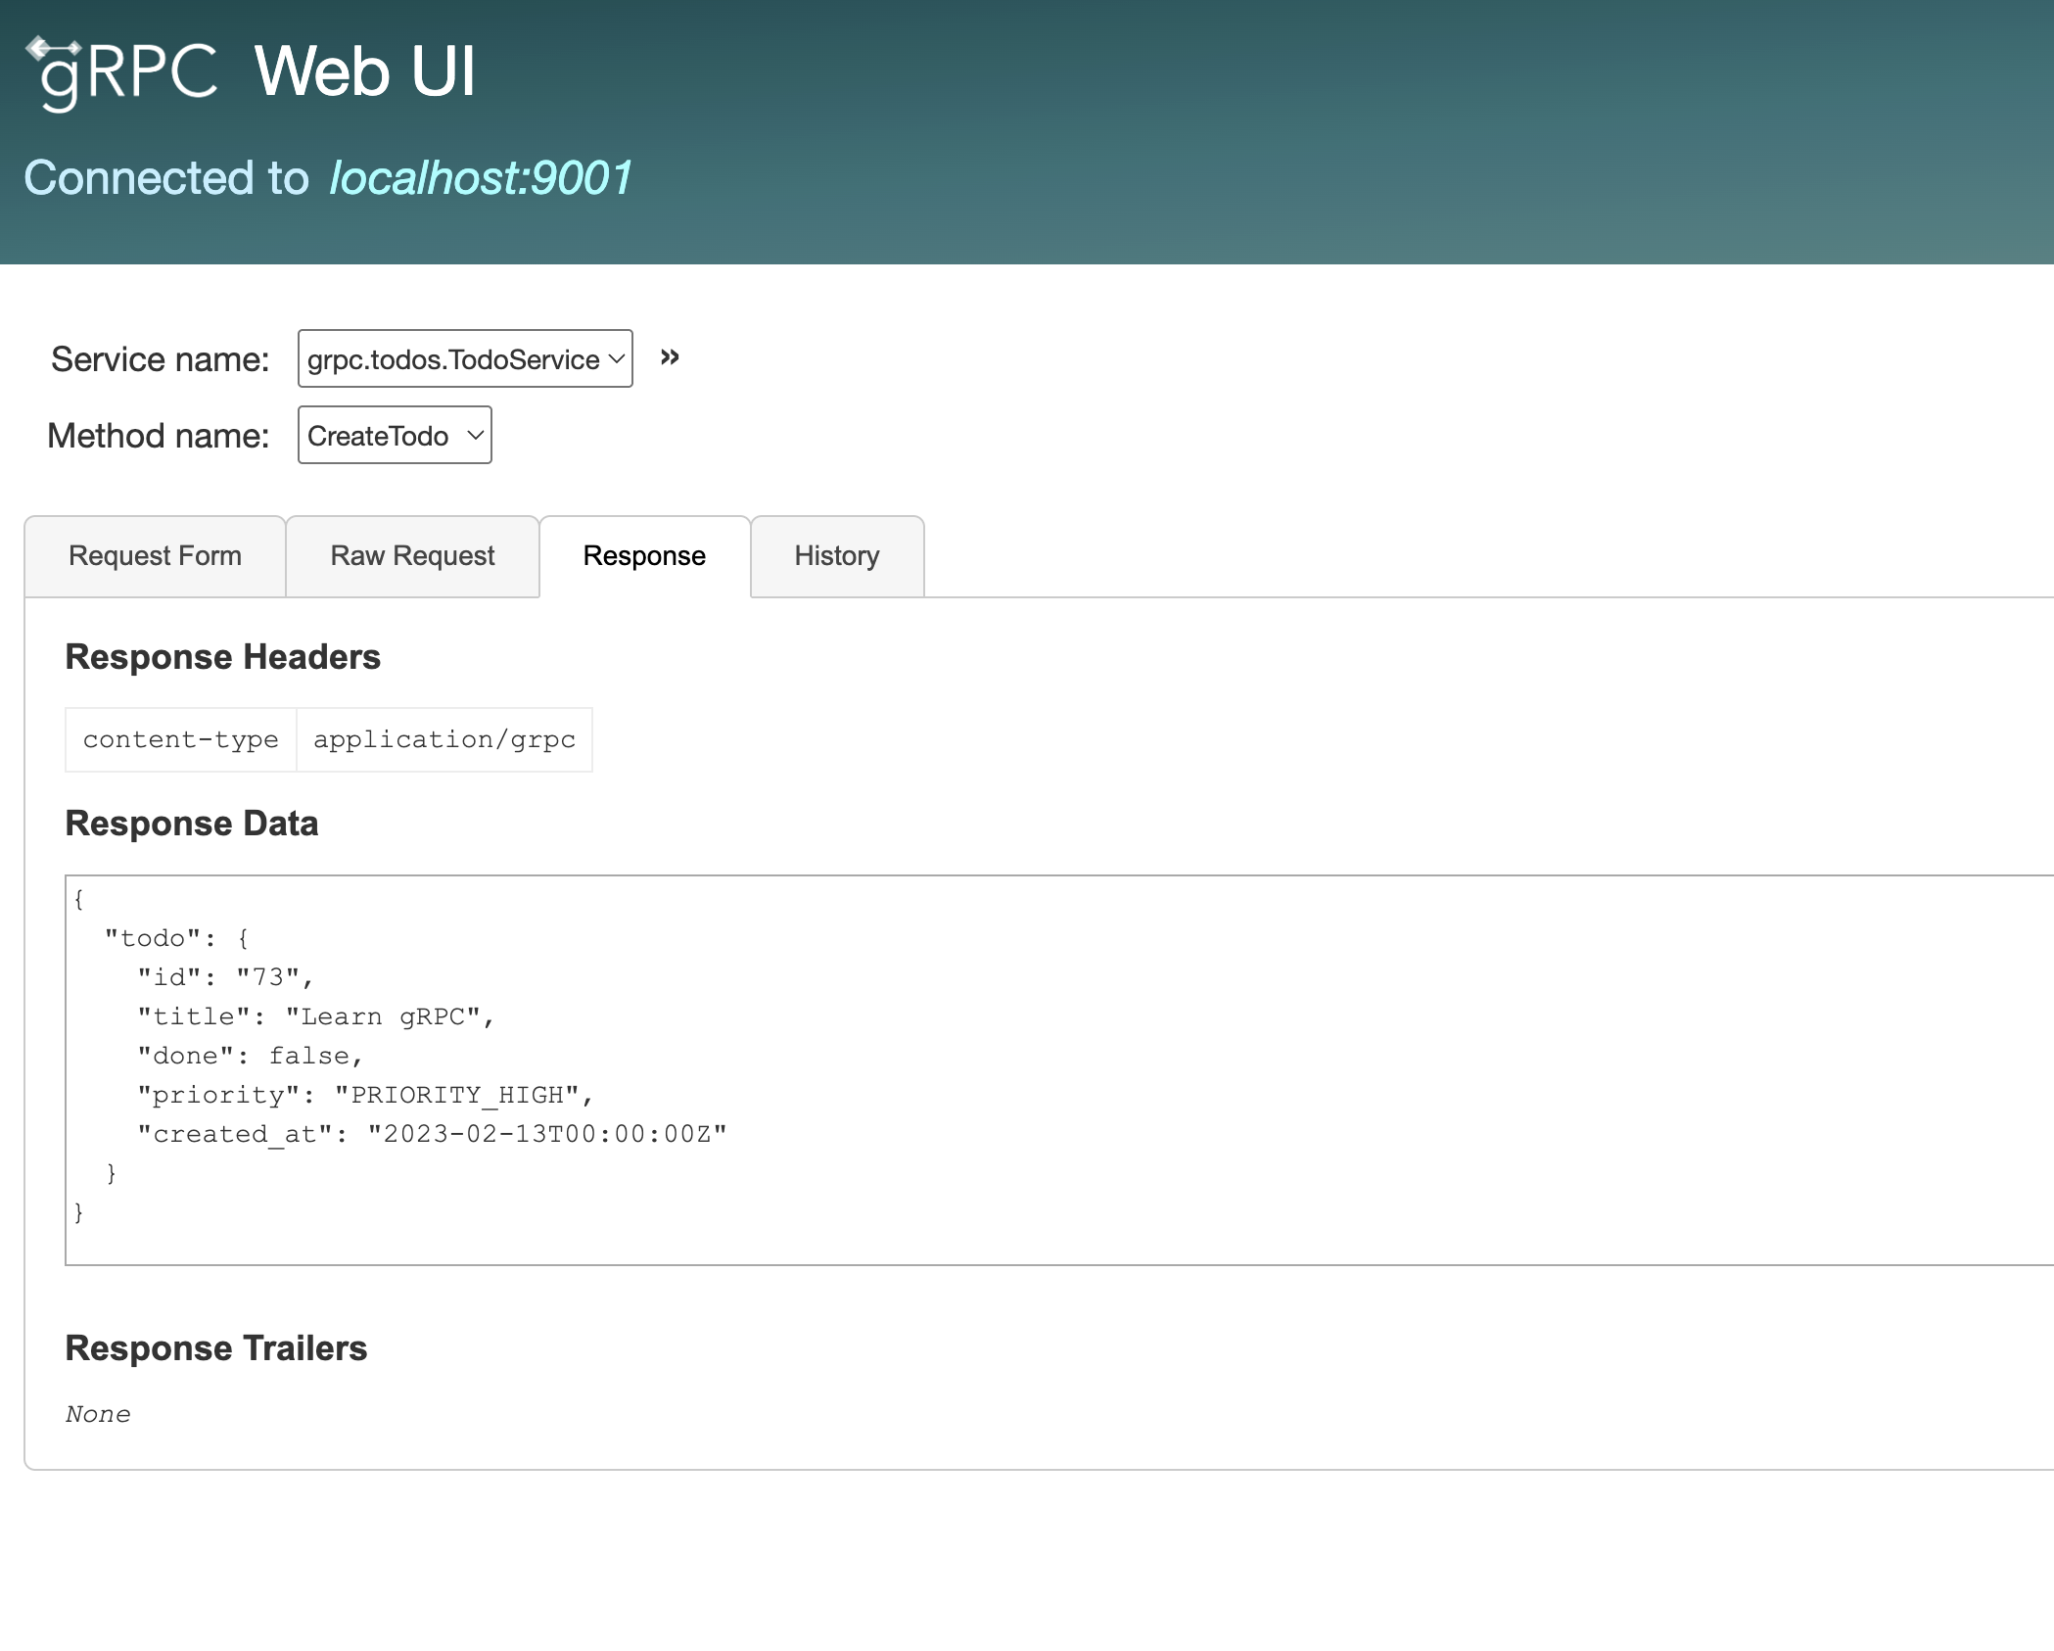2054x1651 pixels.
Task: Open the Service name dropdown
Action: (x=464, y=358)
